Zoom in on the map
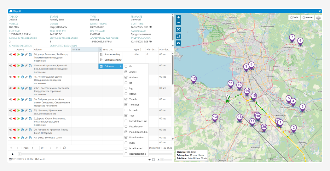Image resolution: width=330 pixels, height=171 pixels. click(178, 17)
